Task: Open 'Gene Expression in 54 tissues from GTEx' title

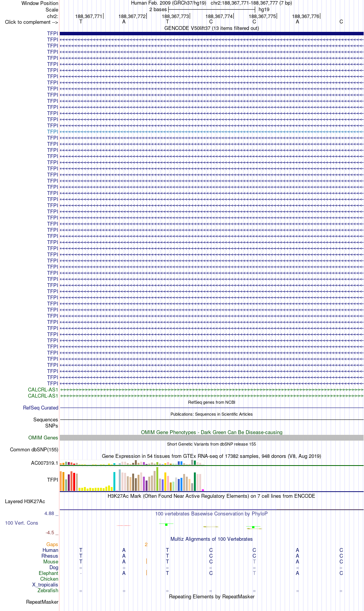Action: tap(212, 456)
